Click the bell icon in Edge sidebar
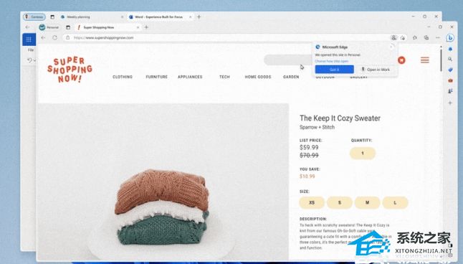 pyautogui.click(x=450, y=49)
